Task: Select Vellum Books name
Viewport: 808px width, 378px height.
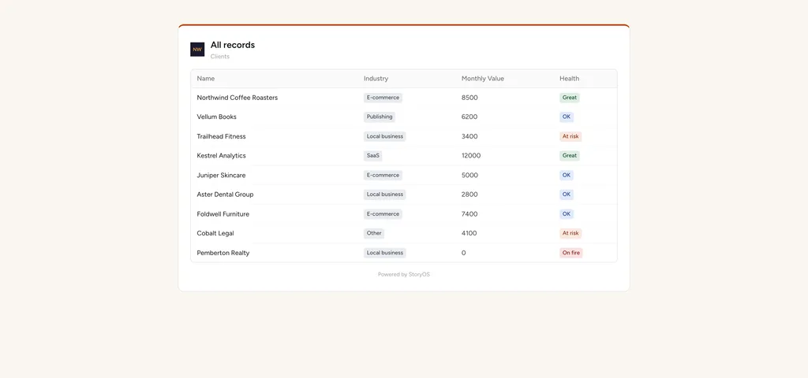Action: (x=216, y=117)
